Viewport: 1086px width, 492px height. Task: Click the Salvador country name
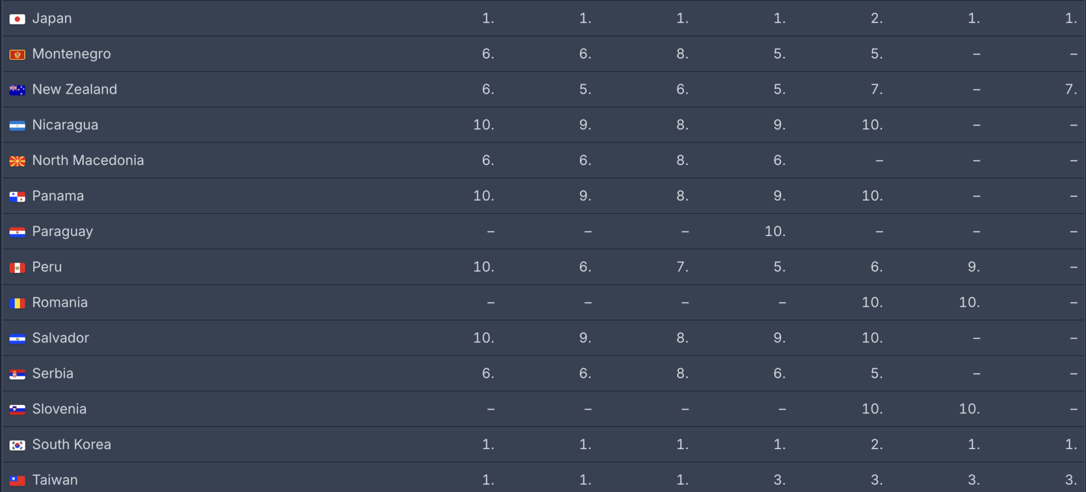[61, 338]
